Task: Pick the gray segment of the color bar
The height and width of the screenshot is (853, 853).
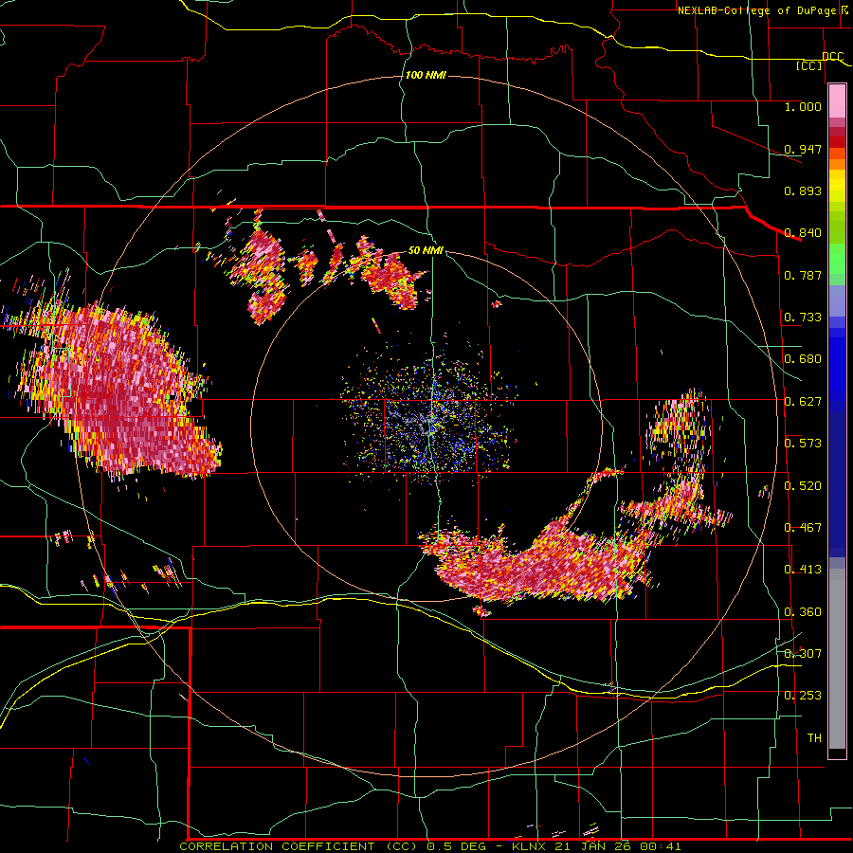Action: (x=837, y=659)
